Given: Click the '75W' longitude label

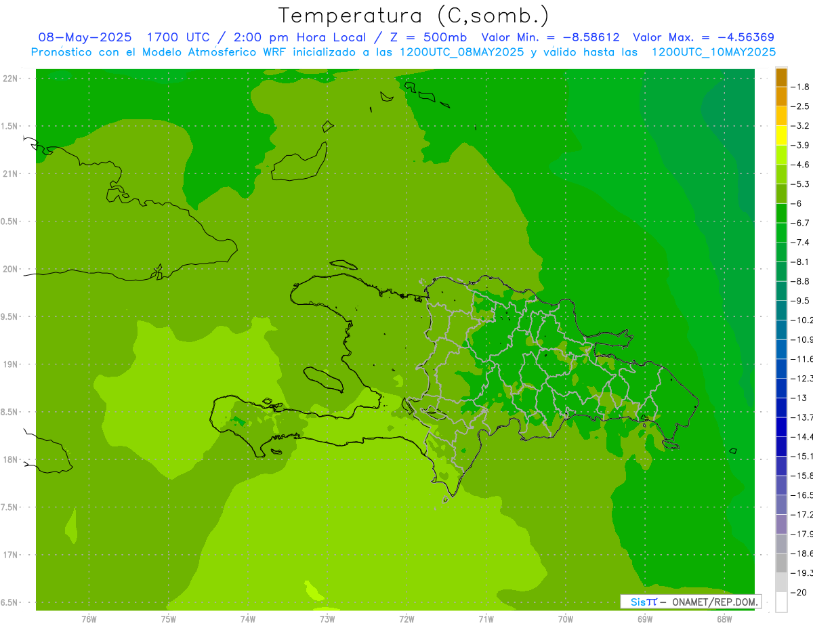Looking at the screenshot, I should tap(169, 619).
